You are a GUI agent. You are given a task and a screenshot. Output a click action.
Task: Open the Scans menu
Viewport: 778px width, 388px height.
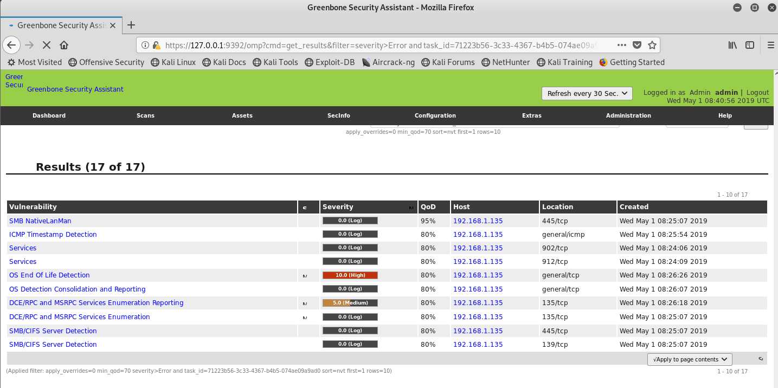point(145,115)
